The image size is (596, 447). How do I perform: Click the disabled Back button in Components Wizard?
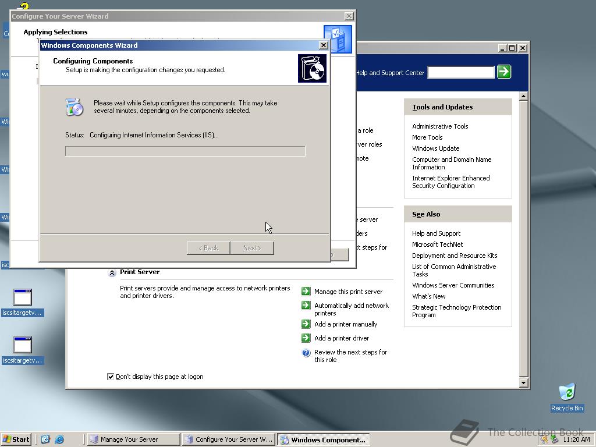click(208, 248)
